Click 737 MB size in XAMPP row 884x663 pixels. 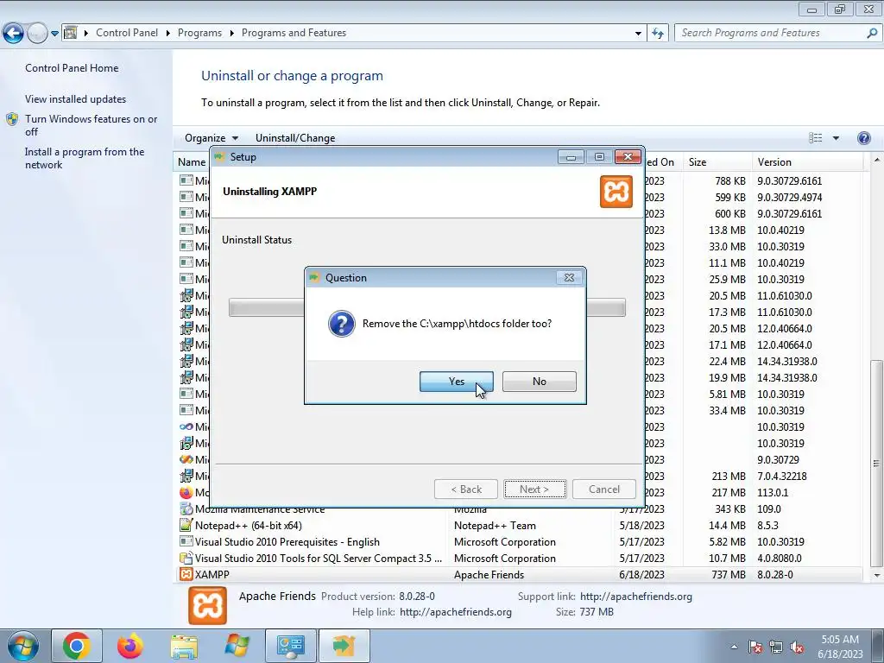pos(729,574)
